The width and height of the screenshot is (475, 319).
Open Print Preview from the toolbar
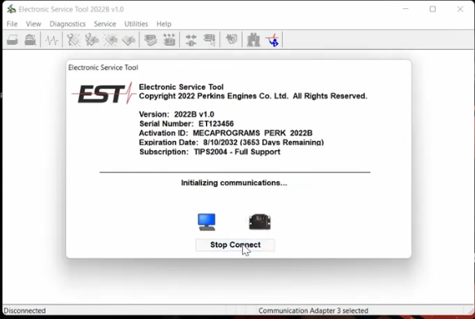tap(30, 40)
